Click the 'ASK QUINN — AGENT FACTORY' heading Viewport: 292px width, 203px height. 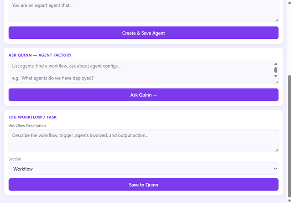click(x=40, y=55)
